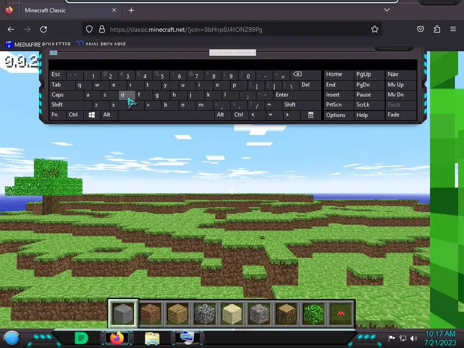Open the MEDIAFIRE ROULETTER bookmark

click(38, 44)
